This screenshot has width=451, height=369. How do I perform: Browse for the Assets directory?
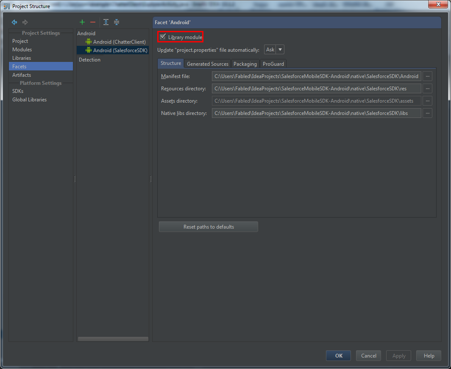click(x=427, y=101)
